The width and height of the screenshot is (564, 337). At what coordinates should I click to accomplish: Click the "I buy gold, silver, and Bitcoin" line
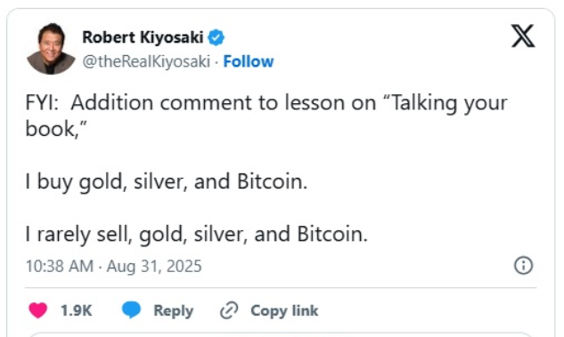click(x=167, y=182)
